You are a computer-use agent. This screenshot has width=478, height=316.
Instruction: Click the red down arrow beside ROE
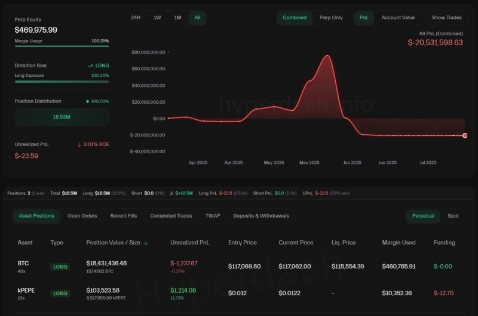[x=79, y=144]
